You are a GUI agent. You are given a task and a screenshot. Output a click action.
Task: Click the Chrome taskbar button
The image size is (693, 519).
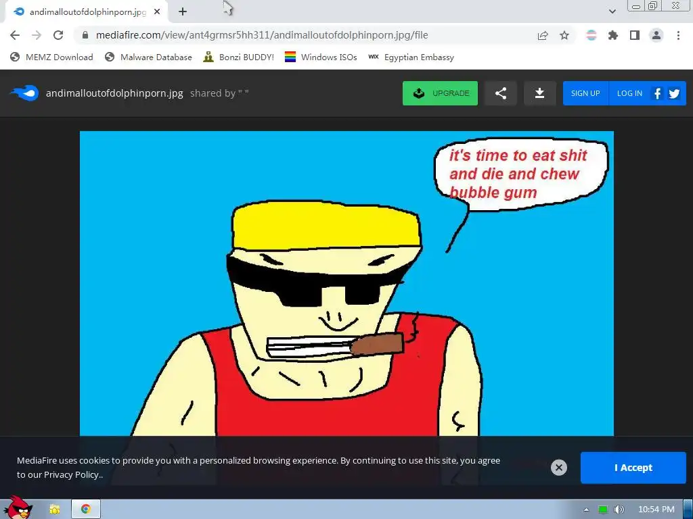86,510
